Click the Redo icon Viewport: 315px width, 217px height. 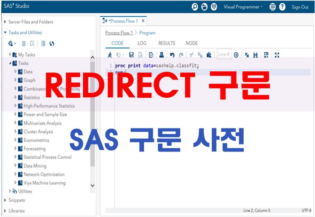pos(181,55)
